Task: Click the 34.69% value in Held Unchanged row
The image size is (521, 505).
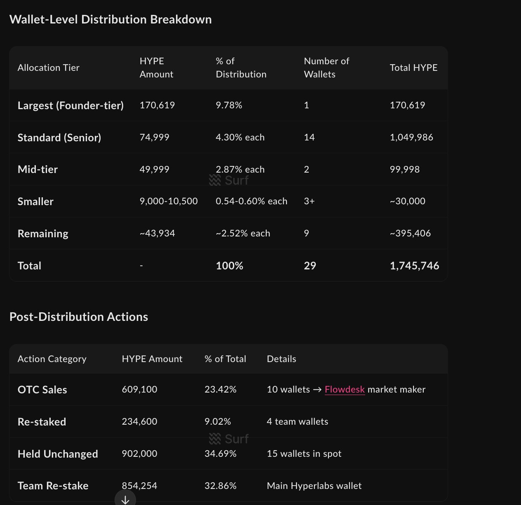Action: [x=220, y=454]
